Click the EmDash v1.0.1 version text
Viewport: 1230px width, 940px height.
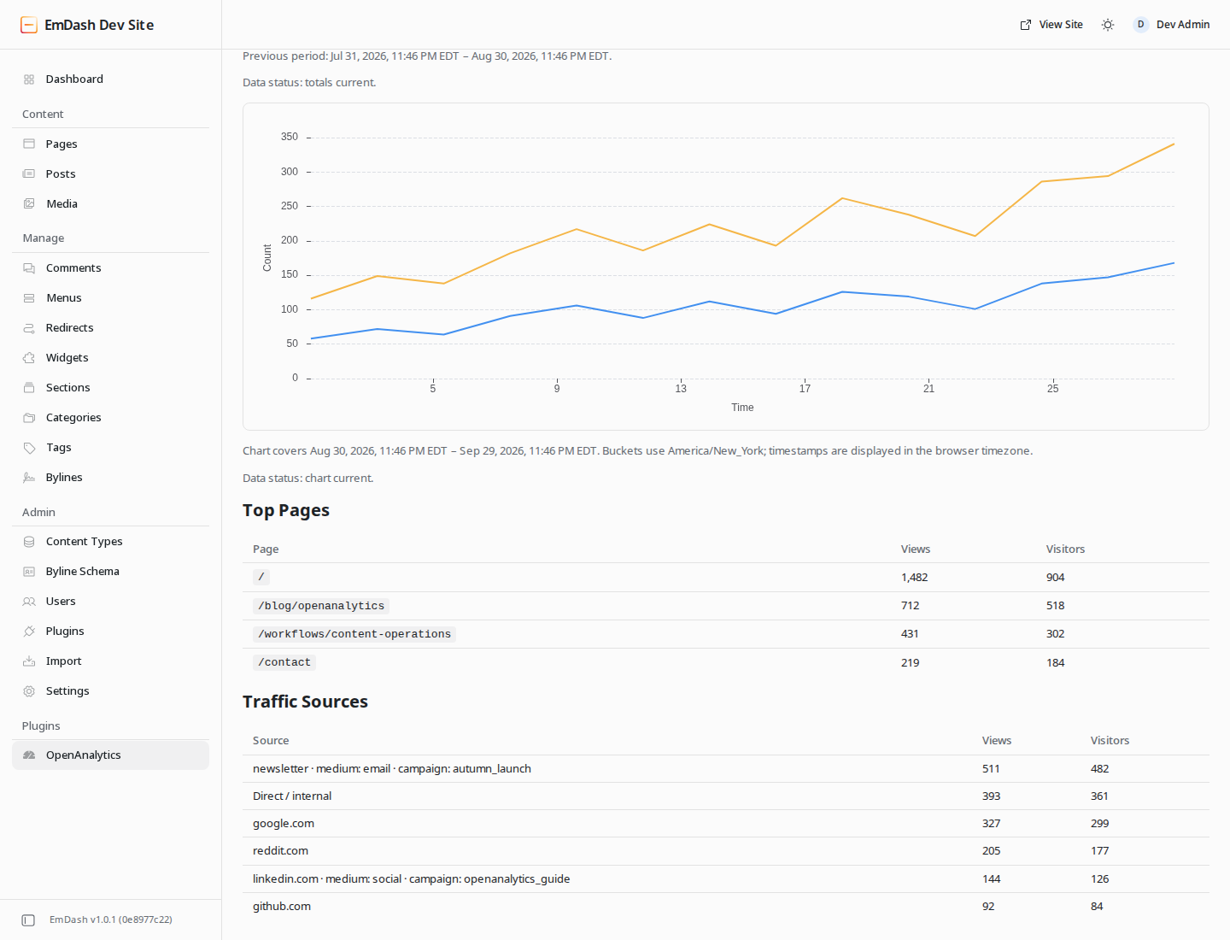click(x=111, y=920)
